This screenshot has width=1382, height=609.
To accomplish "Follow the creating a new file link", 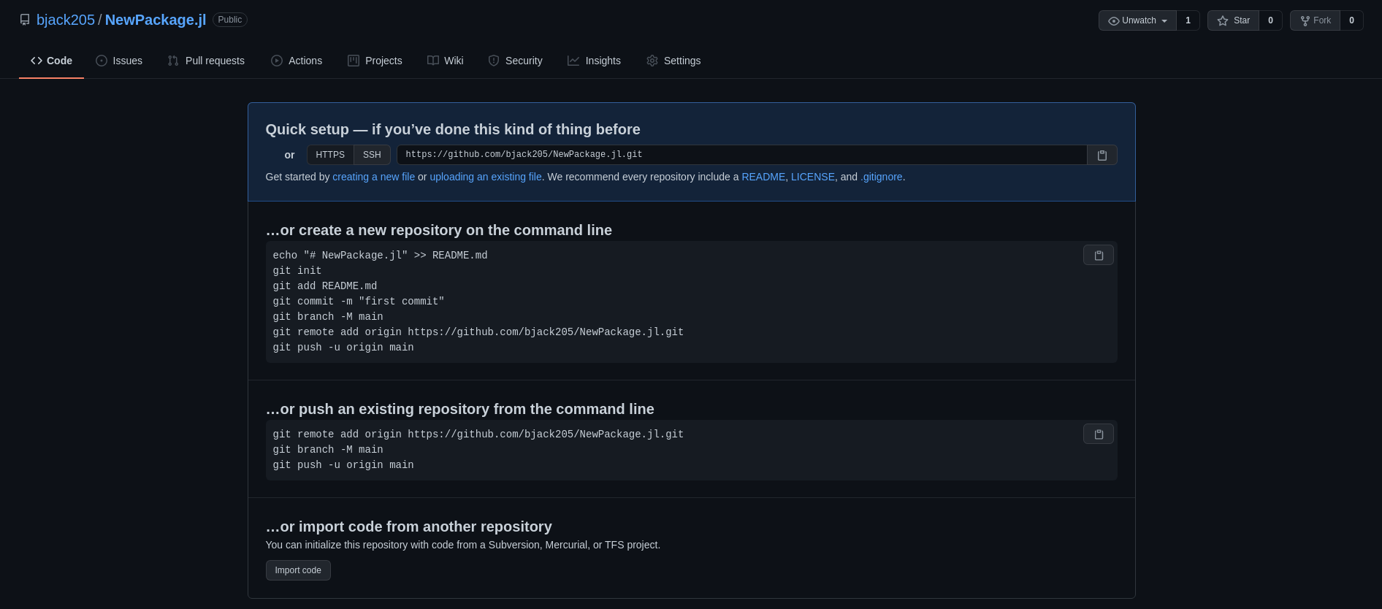I will point(373,177).
